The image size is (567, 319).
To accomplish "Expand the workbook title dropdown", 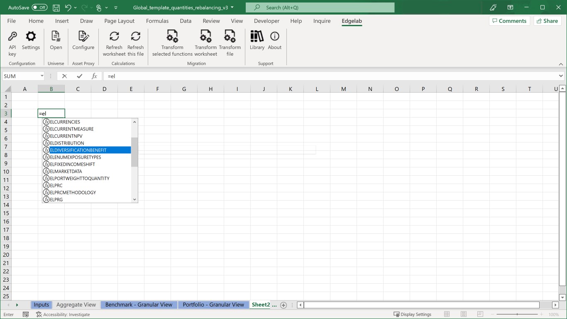I will tap(232, 7).
